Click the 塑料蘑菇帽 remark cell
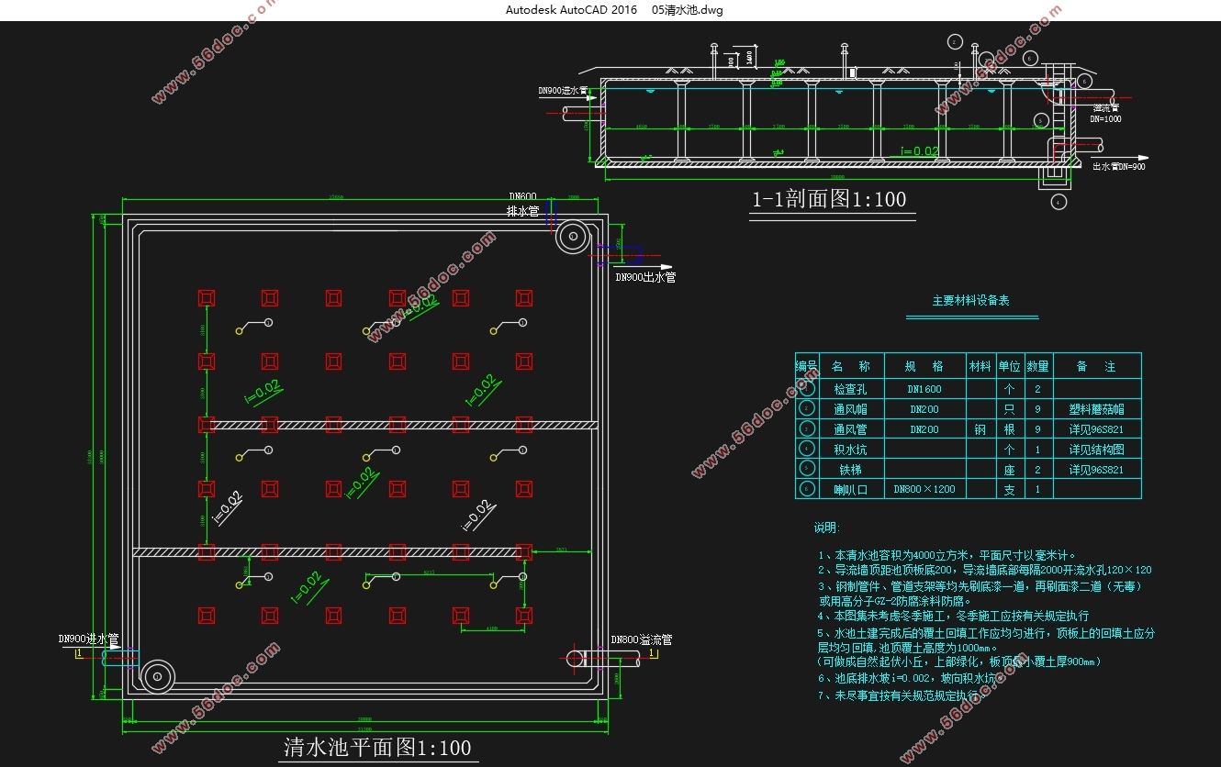Image resolution: width=1221 pixels, height=767 pixels. [1096, 409]
